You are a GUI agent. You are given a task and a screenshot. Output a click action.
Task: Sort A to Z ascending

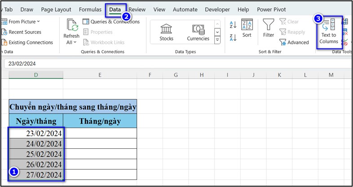point(233,25)
